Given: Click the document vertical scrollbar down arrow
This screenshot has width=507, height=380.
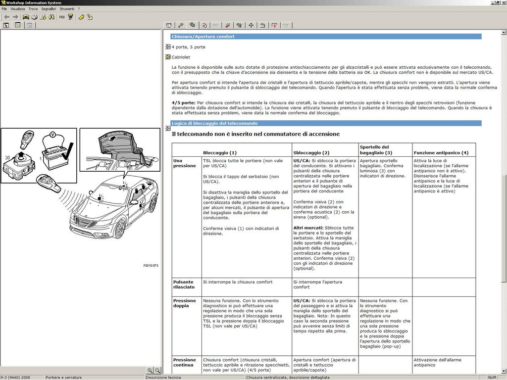Looking at the screenshot, I should point(504,372).
